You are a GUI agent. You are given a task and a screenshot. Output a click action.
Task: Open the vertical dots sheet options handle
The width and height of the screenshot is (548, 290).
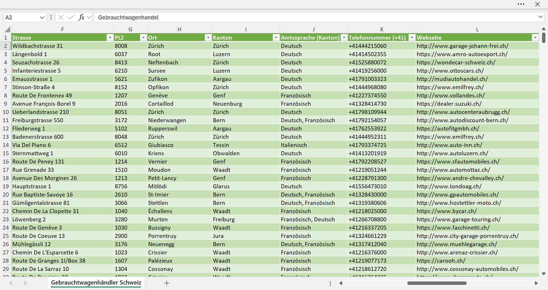(x=330, y=283)
